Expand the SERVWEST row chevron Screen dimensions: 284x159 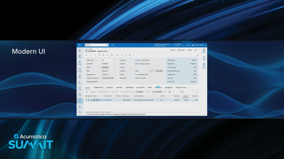point(86,100)
